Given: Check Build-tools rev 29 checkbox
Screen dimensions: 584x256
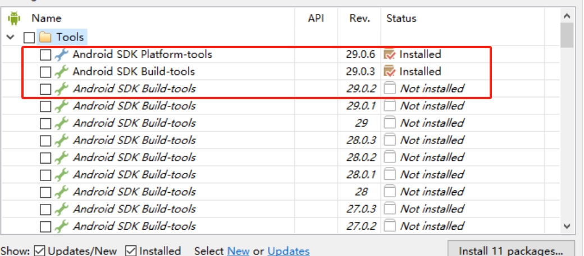Looking at the screenshot, I should coord(45,123).
